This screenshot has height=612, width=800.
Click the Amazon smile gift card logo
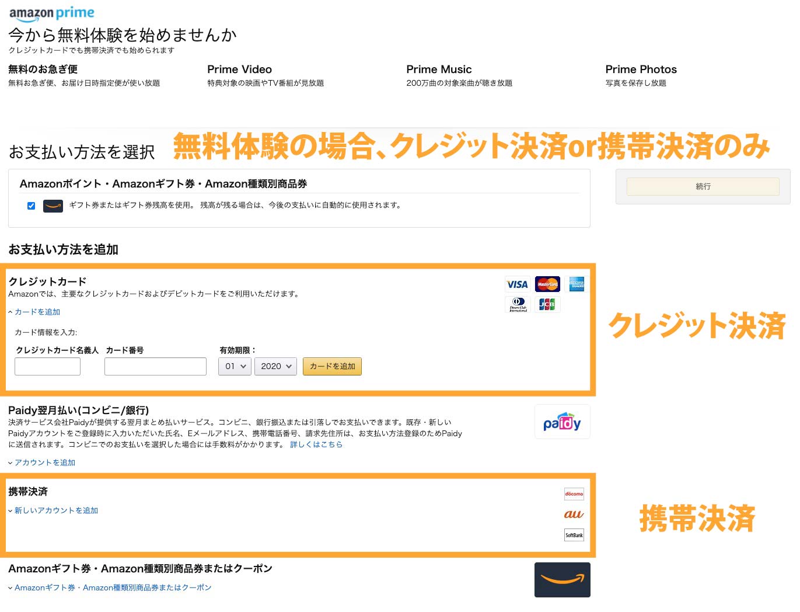[562, 579]
